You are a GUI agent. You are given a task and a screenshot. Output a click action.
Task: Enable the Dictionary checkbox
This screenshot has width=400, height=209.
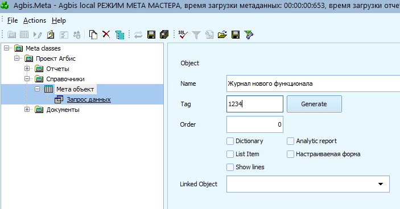(x=230, y=141)
